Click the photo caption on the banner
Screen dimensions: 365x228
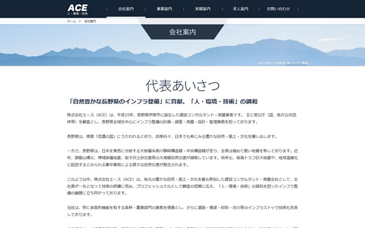tap(283, 63)
